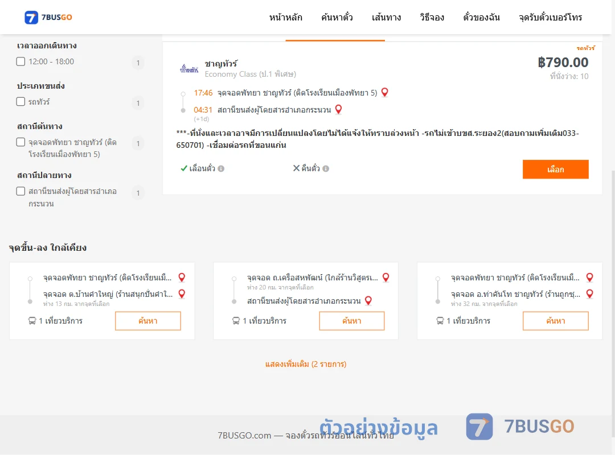615x455 pixels.
Task: Click the ฿790.00 price text
Action: pos(563,63)
